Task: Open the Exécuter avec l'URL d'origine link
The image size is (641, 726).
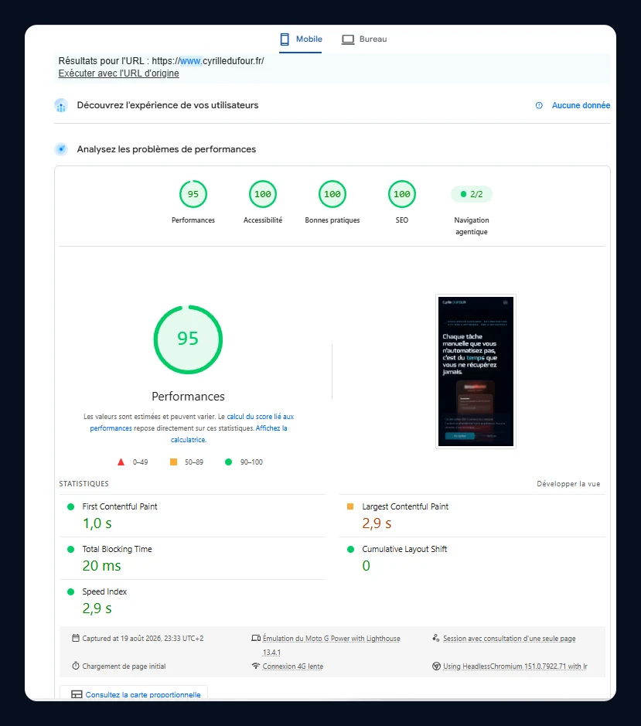Action: pos(118,73)
